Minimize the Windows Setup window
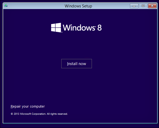Screen dimensions: 159x128 click(134, 6)
